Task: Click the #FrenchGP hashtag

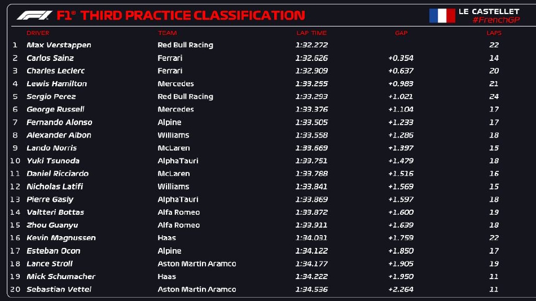Action: pos(496,20)
